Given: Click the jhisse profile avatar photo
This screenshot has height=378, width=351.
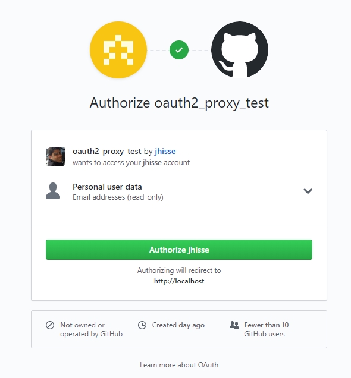Looking at the screenshot, I should (x=55, y=156).
